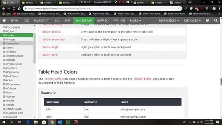Open the globe translate icon
The width and height of the screenshot is (222, 125).
click(x=207, y=20)
